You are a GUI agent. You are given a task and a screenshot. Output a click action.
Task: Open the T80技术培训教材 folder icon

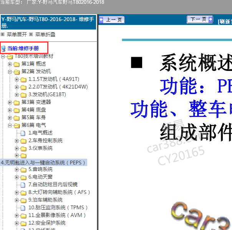(x=10, y=56)
